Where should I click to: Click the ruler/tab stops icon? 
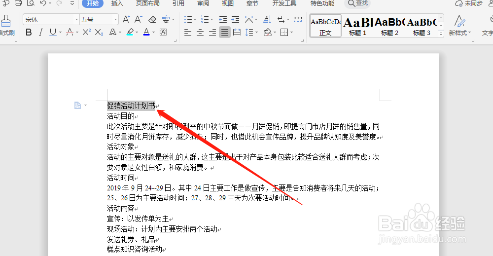297,20
